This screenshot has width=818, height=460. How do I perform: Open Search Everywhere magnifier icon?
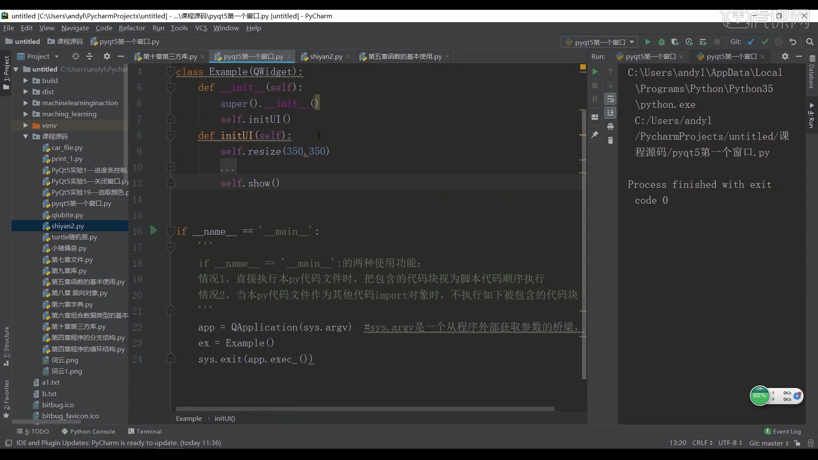[x=810, y=42]
